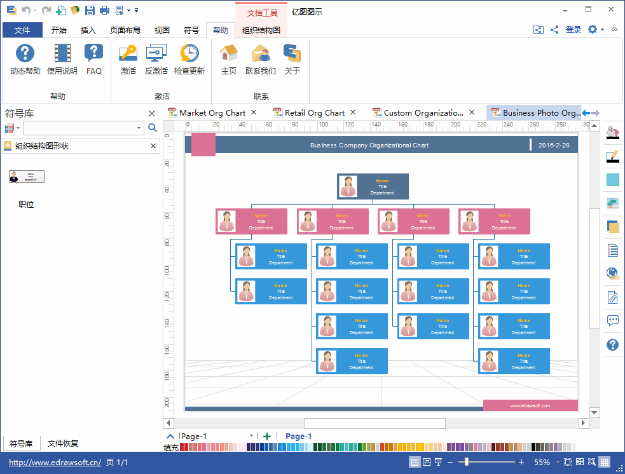Switch to the 页面布局 ribbon tab
Screen dimensions: 625x474
tap(125, 30)
